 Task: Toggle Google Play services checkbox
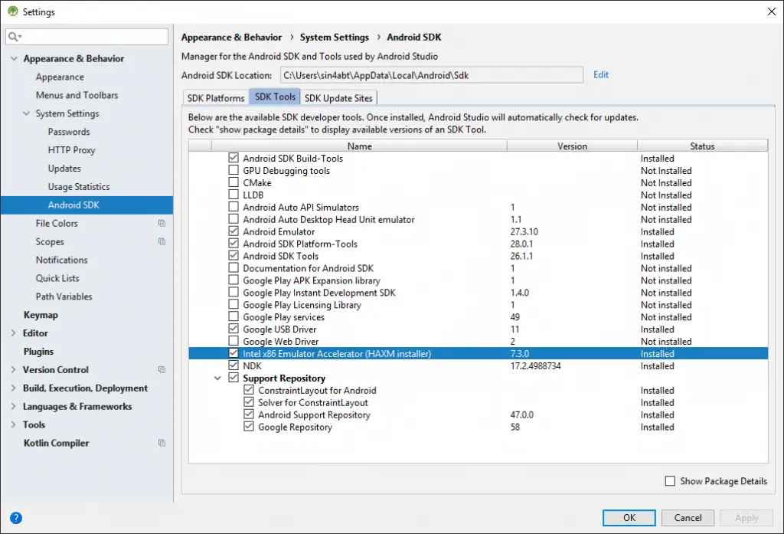(x=234, y=316)
